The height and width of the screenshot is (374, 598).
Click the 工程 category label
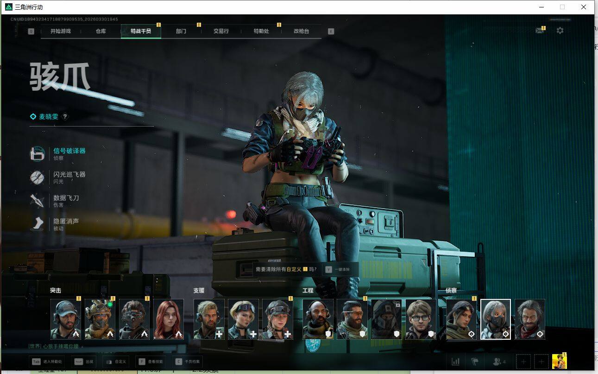pyautogui.click(x=308, y=291)
